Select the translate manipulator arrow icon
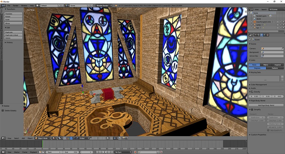285x154 pixels. [x=71, y=138]
